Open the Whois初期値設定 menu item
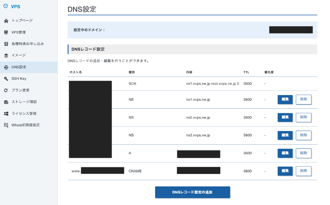 coord(26,125)
